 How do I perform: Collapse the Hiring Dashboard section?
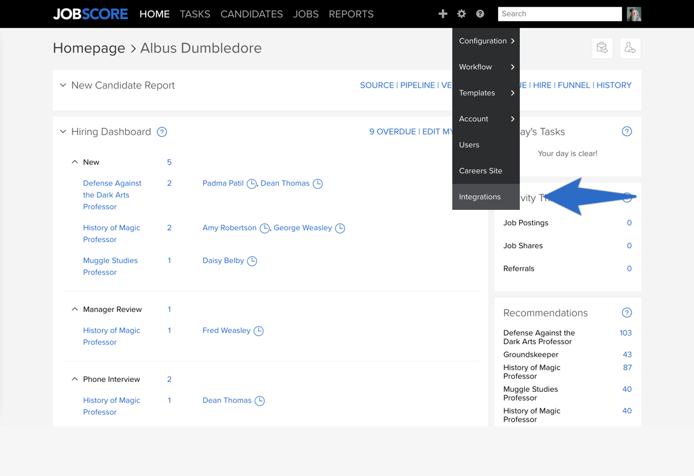63,132
